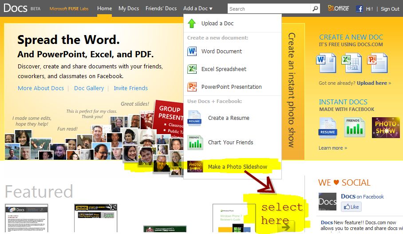Click the Excel icon in the dropdown menu
Viewport: 403px width, 234px height.
point(192,69)
